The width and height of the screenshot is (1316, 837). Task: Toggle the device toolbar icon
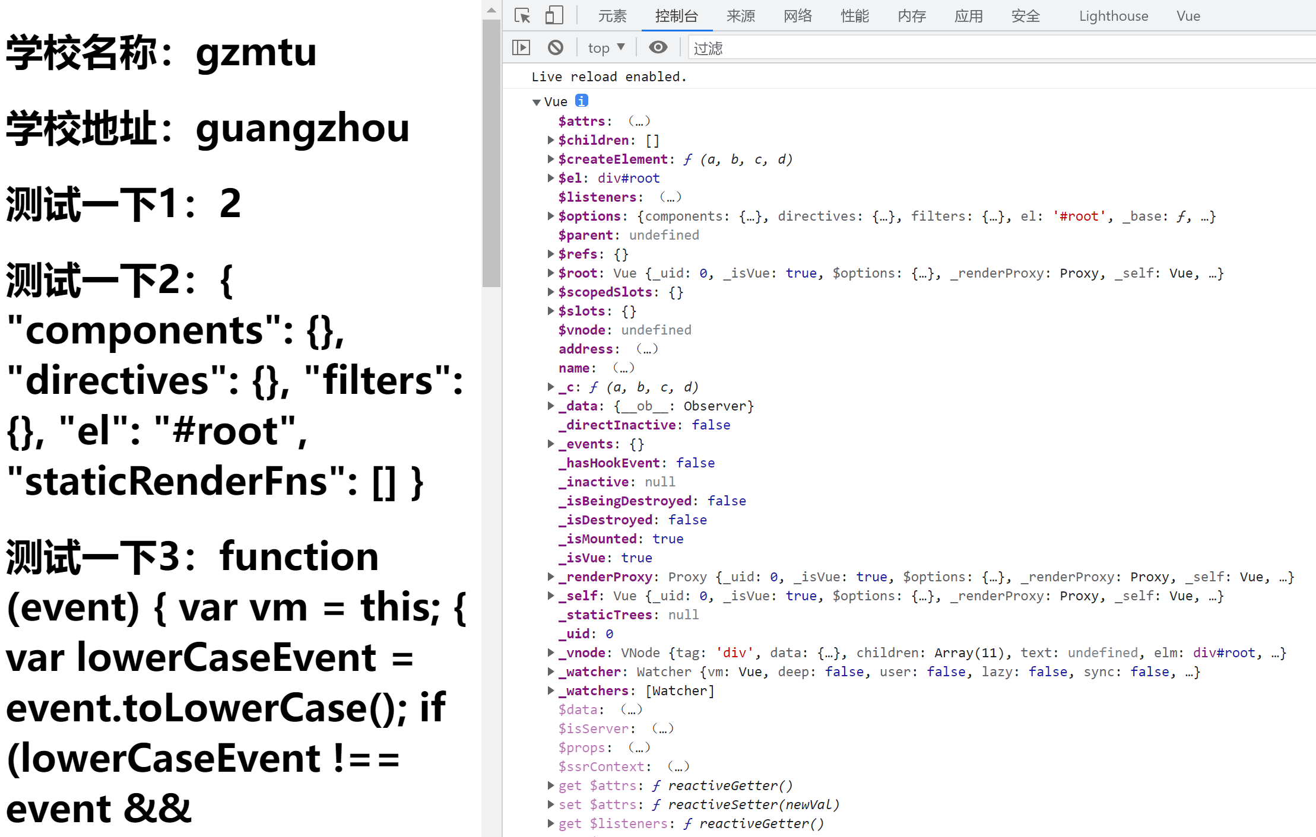pos(553,16)
